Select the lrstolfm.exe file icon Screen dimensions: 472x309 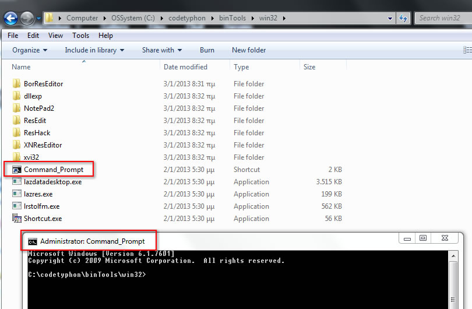[17, 206]
